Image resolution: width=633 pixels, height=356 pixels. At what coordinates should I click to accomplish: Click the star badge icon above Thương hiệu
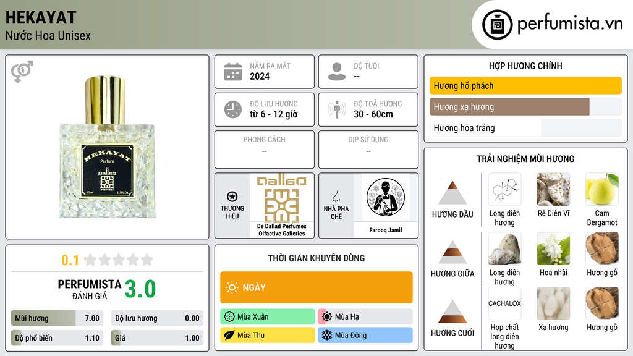pyautogui.click(x=232, y=197)
